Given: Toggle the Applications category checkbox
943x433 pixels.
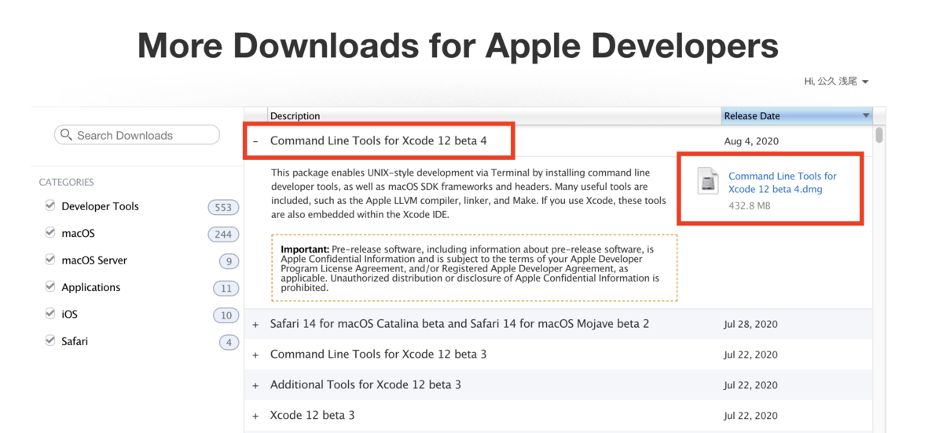Looking at the screenshot, I should tap(50, 287).
